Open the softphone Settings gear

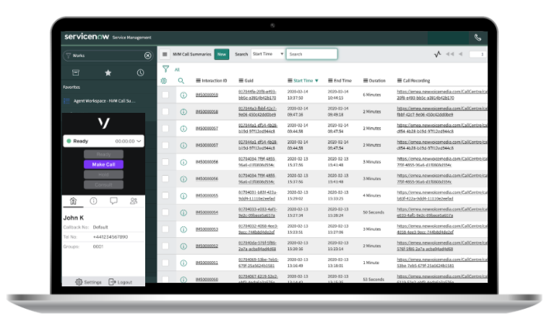79,282
